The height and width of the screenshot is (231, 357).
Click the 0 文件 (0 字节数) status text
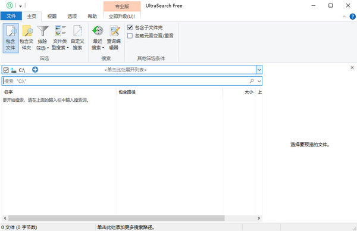(19, 227)
